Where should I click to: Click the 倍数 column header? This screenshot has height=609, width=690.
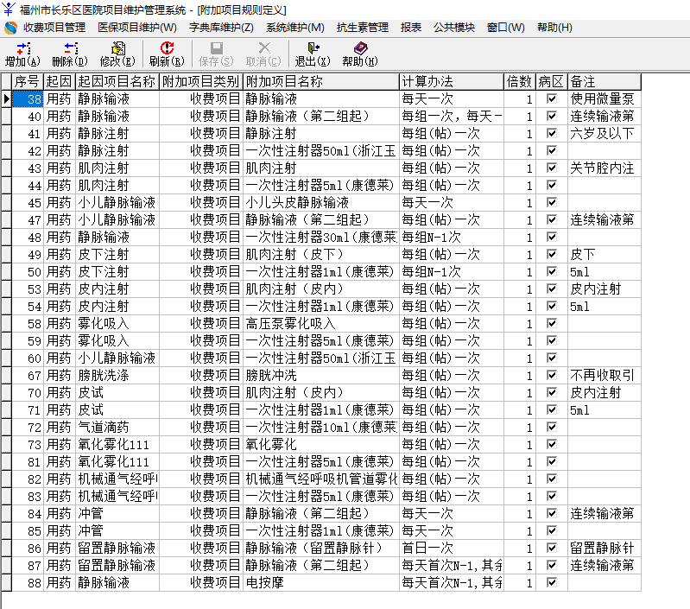(x=519, y=81)
